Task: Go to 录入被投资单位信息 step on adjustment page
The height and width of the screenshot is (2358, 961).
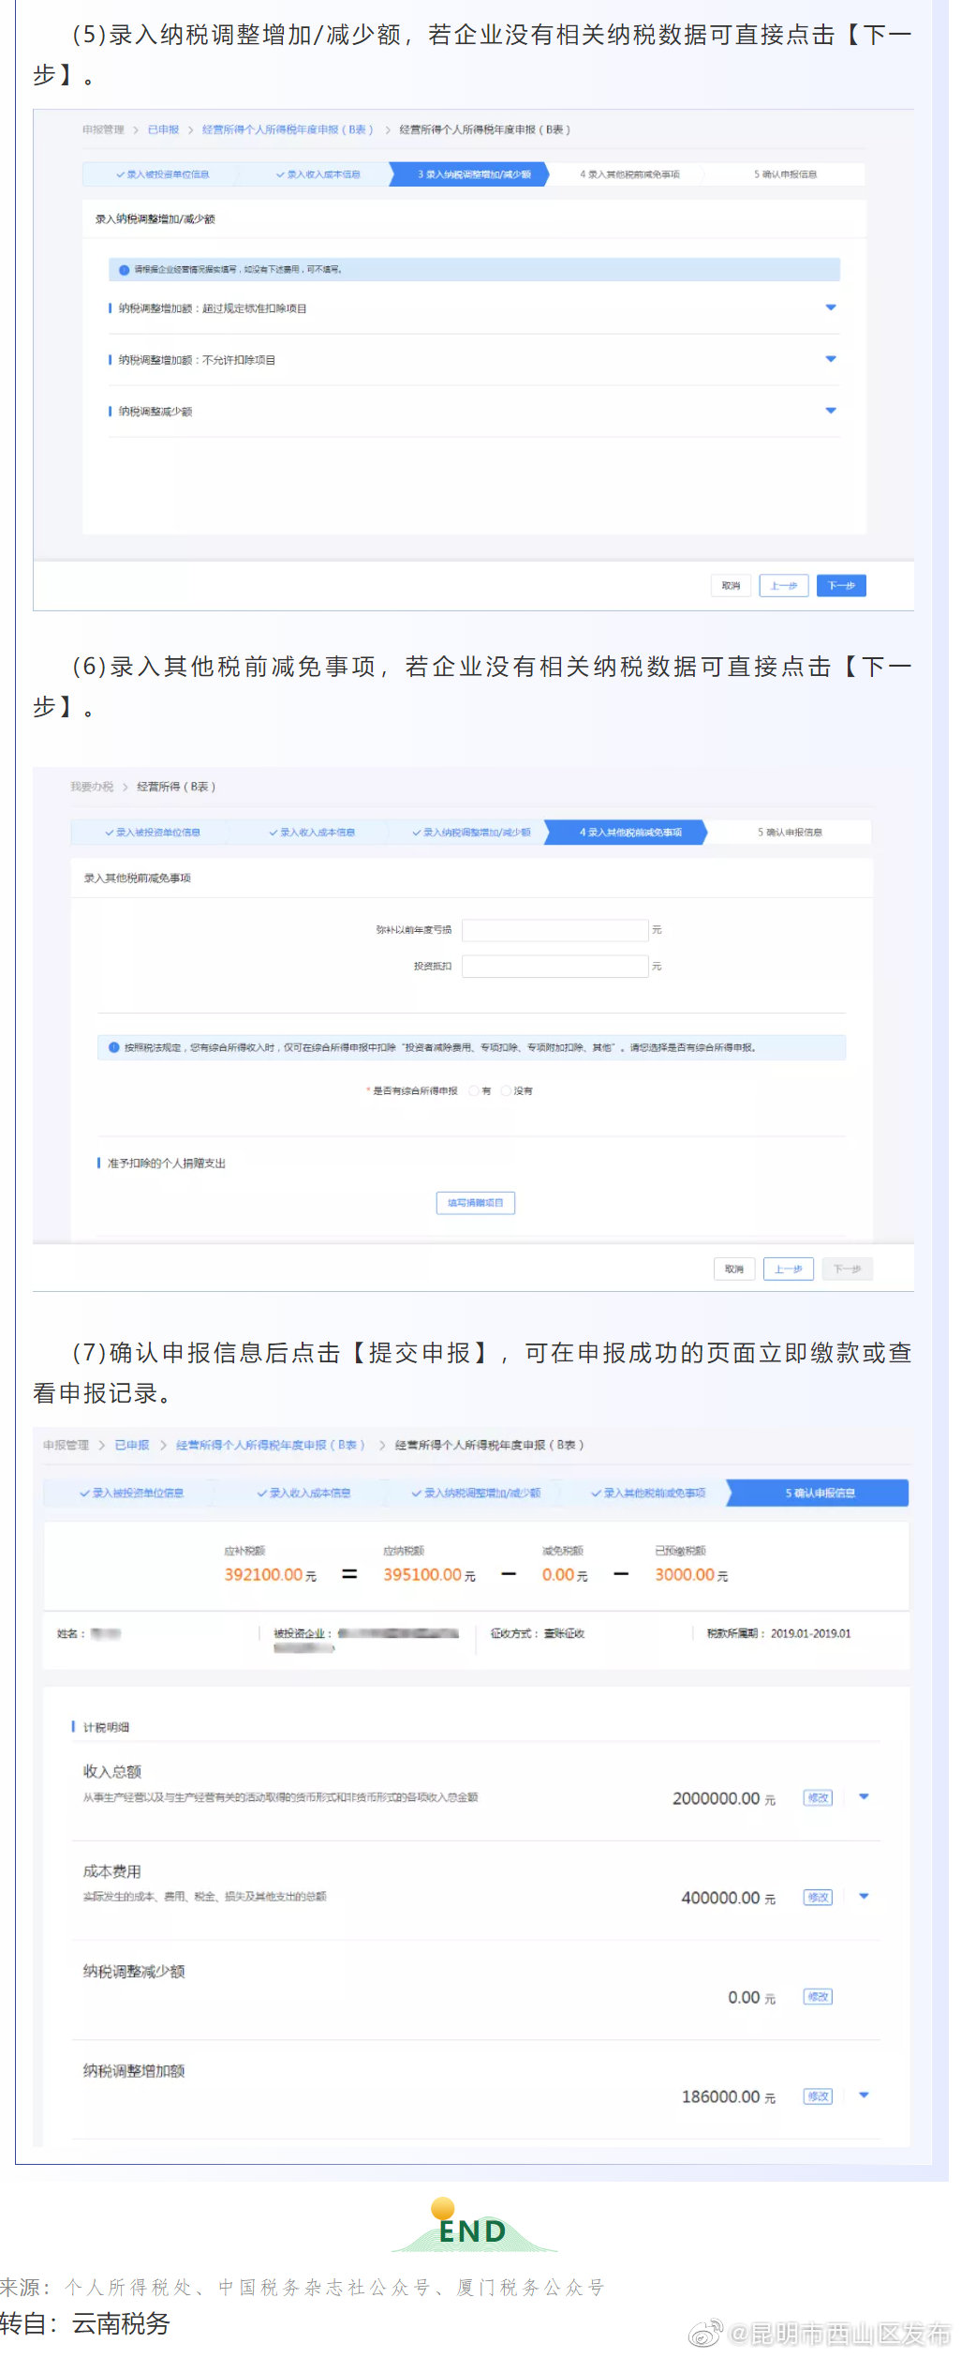Action: (x=162, y=174)
